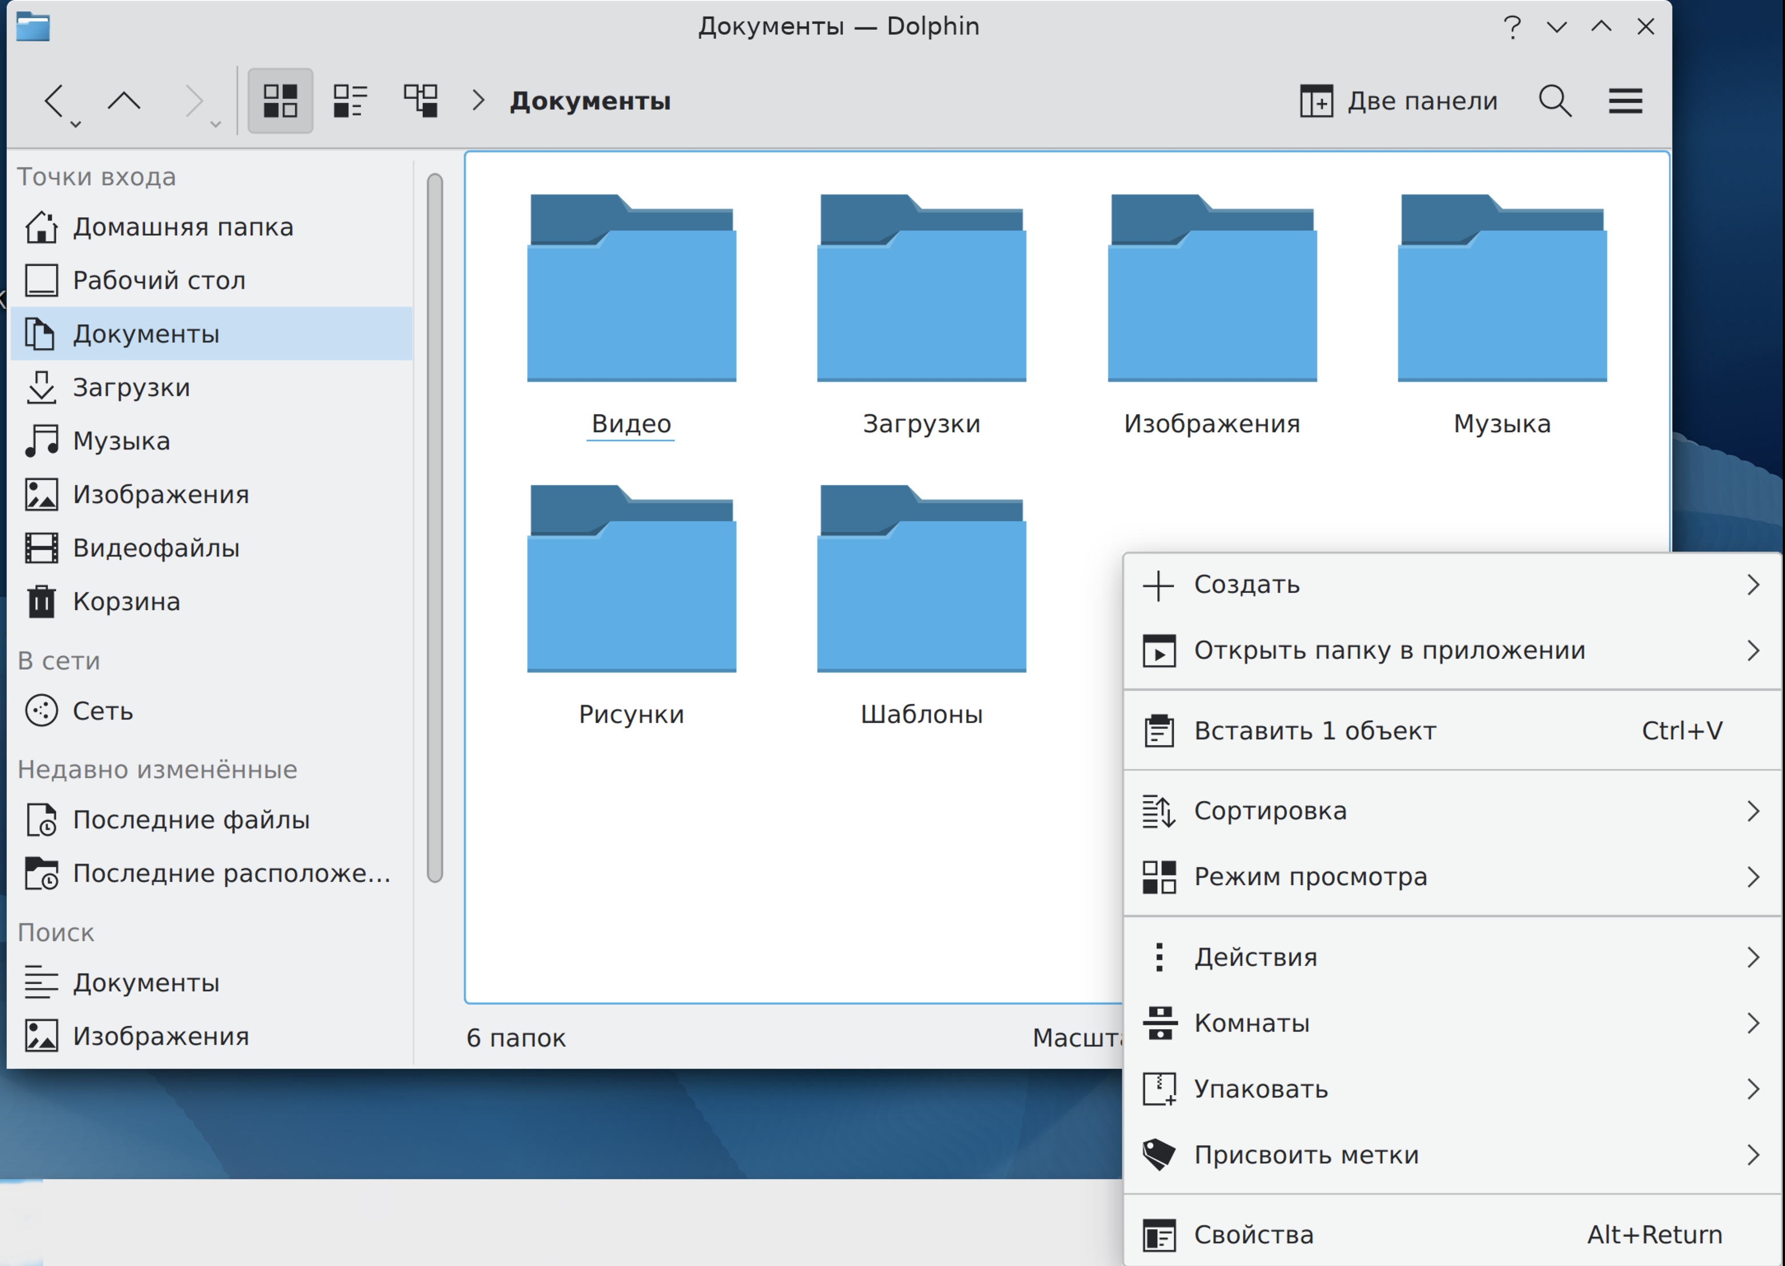Click the forward navigation arrow
This screenshot has height=1266, width=1785.
point(193,101)
